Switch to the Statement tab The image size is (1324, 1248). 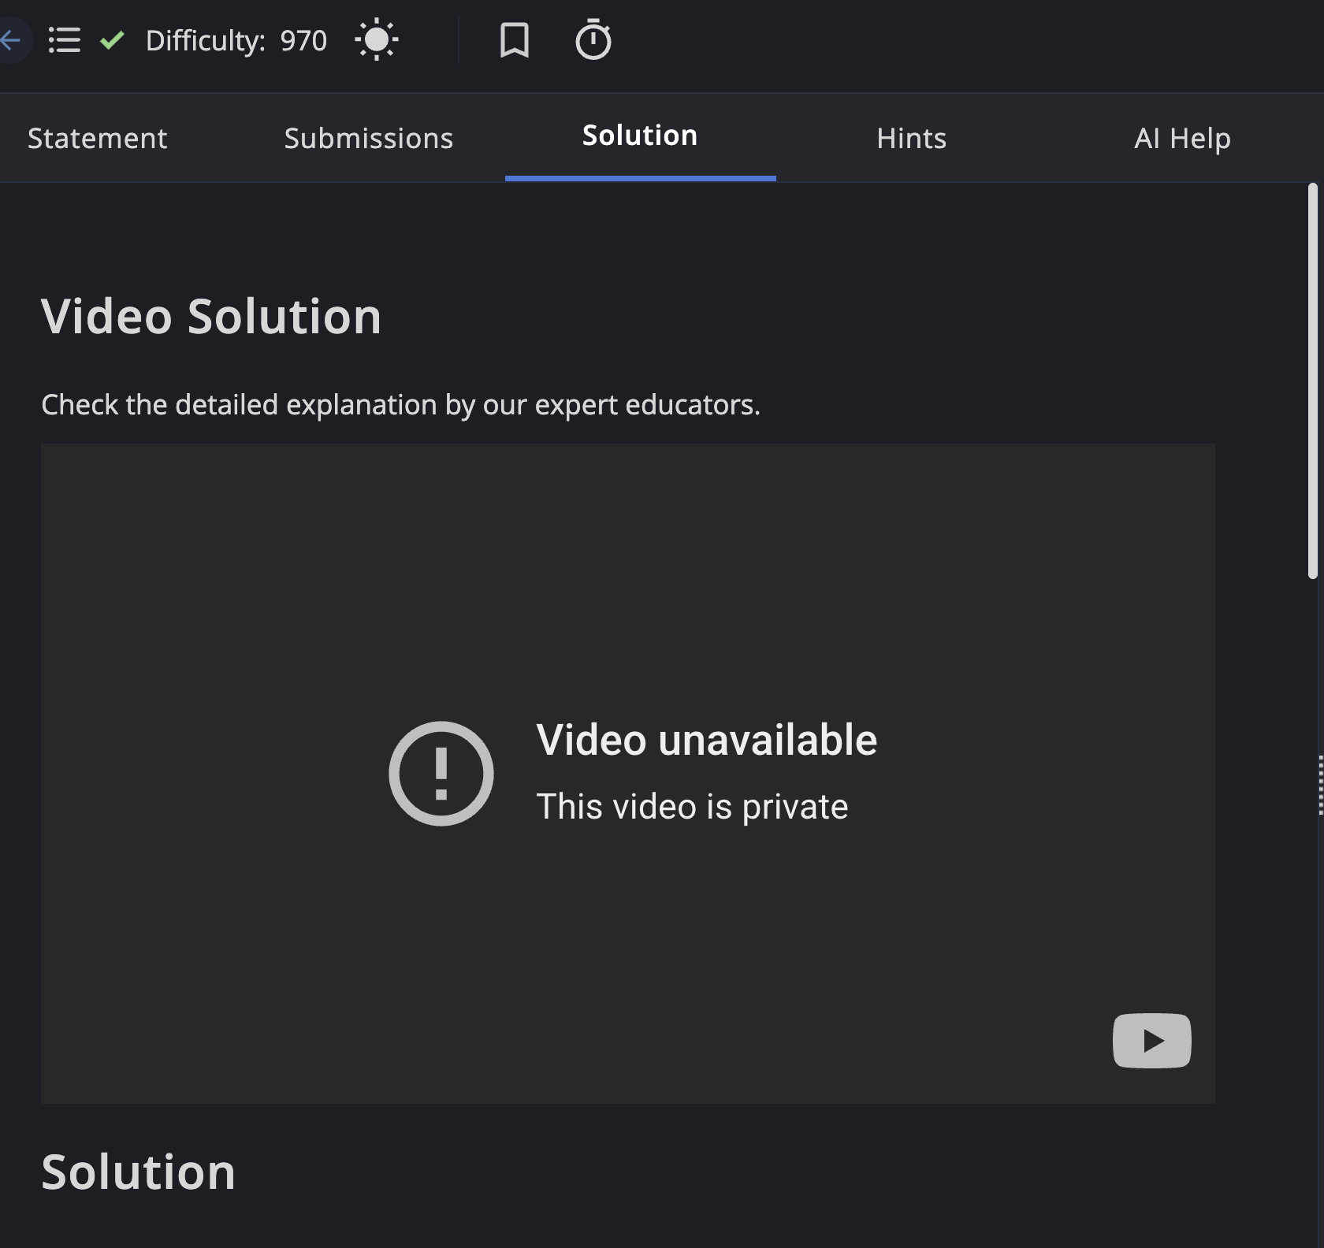coord(98,139)
